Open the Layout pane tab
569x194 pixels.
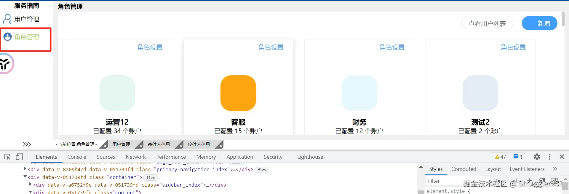tap(493, 169)
